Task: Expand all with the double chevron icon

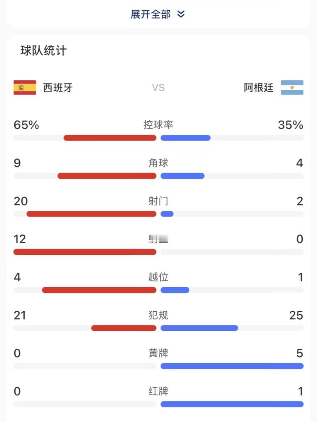Action: click(x=181, y=14)
